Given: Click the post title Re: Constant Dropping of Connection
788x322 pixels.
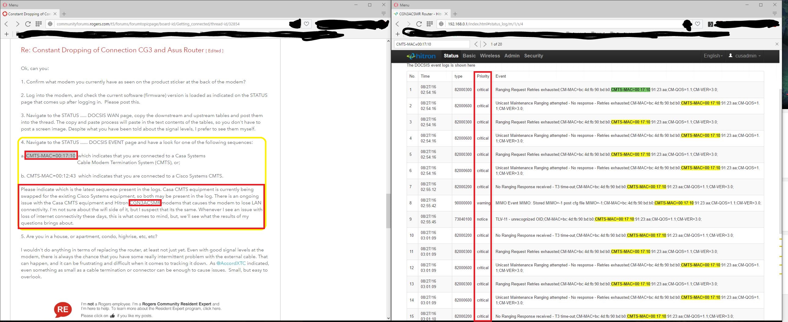Looking at the screenshot, I should 112,50.
